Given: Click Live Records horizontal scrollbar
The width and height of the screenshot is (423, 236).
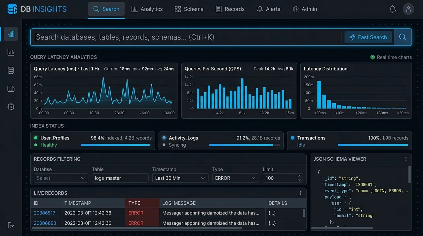Looking at the screenshot, I should 137,228.
